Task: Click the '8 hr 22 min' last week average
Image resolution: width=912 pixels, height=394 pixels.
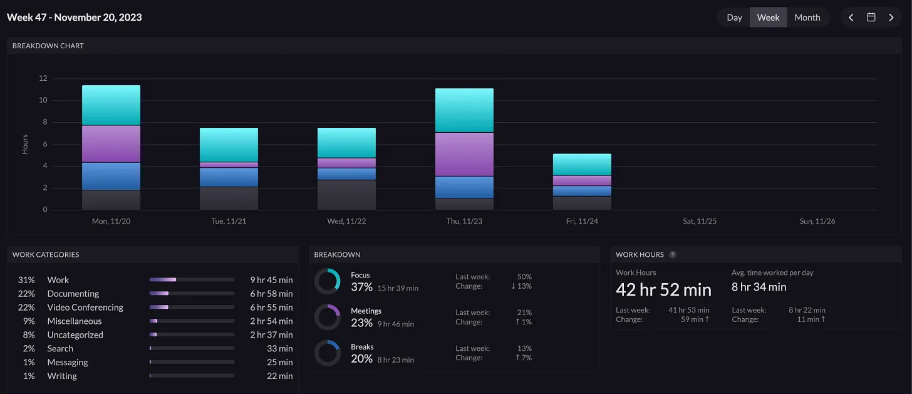Action: [807, 310]
